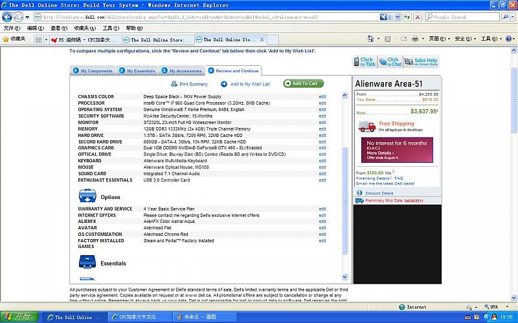The image size is (518, 323).
Task: Edit the WARRANTY AND SERVICE selection
Action: point(322,209)
